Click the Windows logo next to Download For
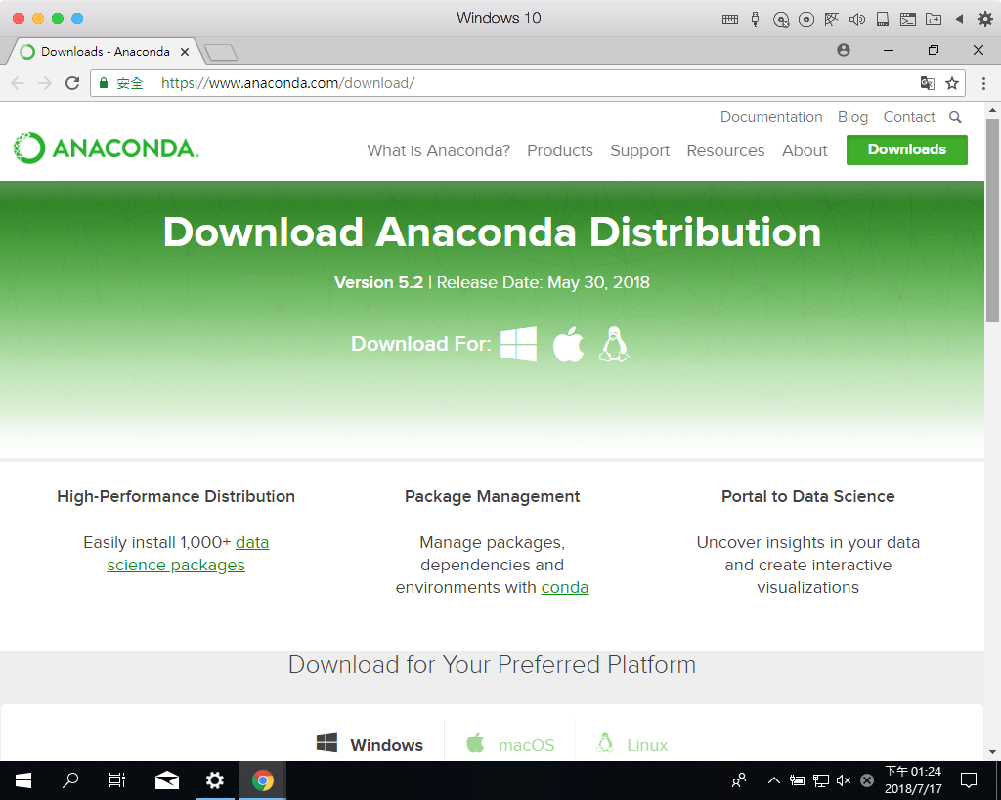Image resolution: width=1001 pixels, height=800 pixels. (x=518, y=344)
